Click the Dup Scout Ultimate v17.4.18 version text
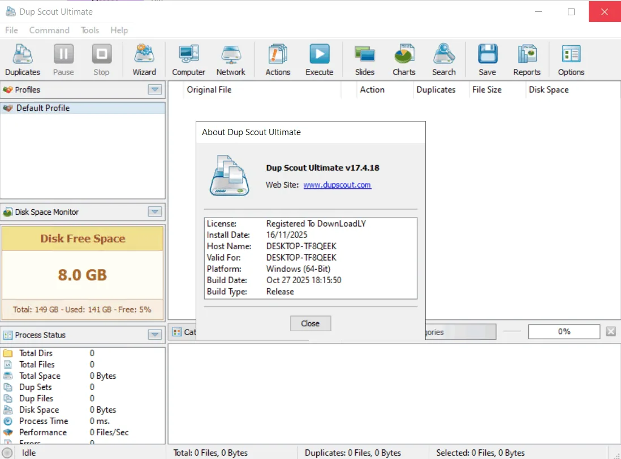The height and width of the screenshot is (459, 621). (322, 168)
